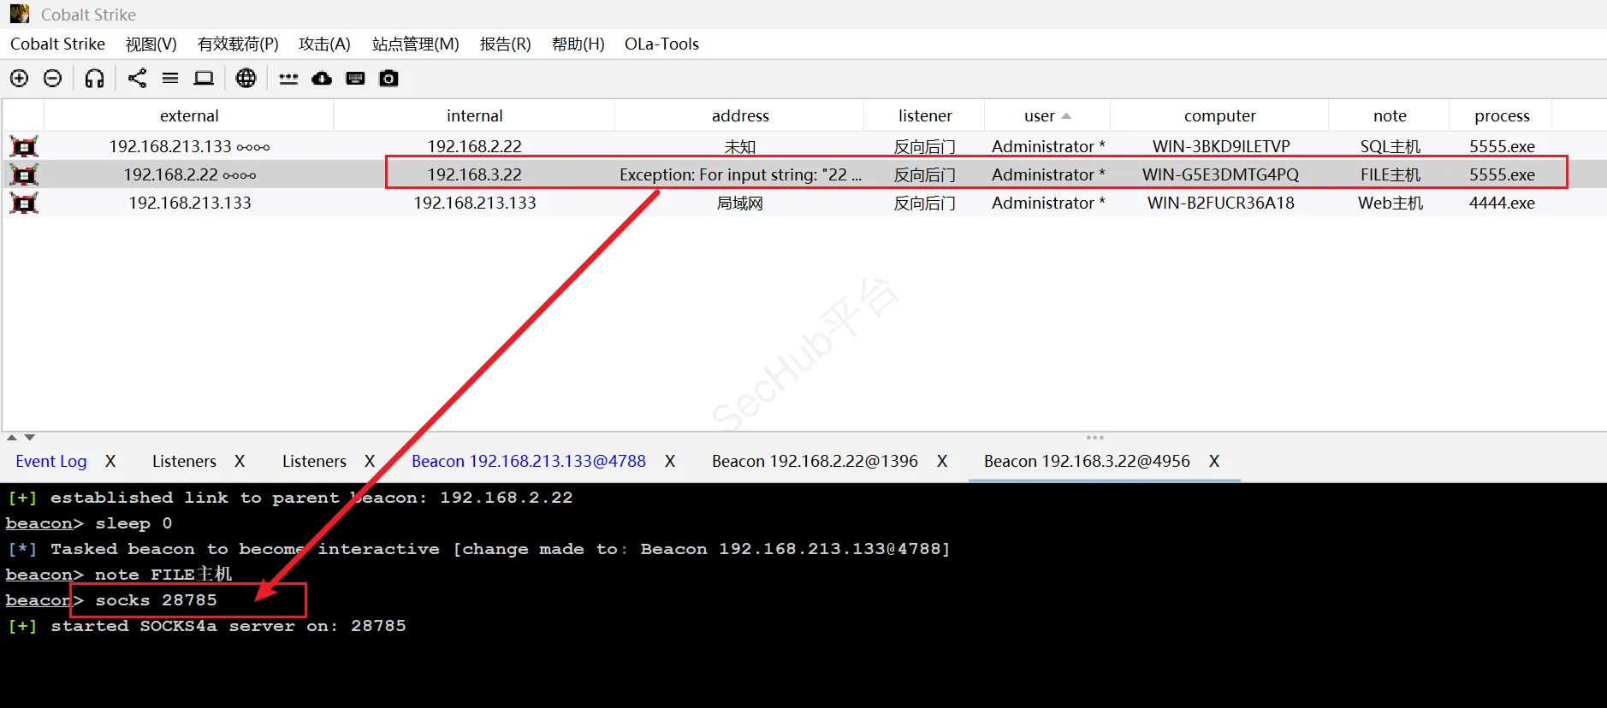Click the Web主机 note cell

tap(1390, 203)
